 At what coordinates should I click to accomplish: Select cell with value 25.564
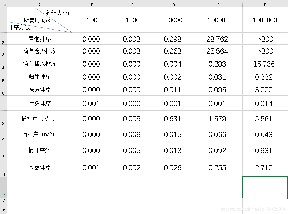(218, 51)
